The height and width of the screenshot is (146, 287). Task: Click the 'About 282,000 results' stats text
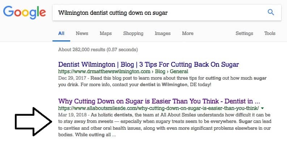98,50
